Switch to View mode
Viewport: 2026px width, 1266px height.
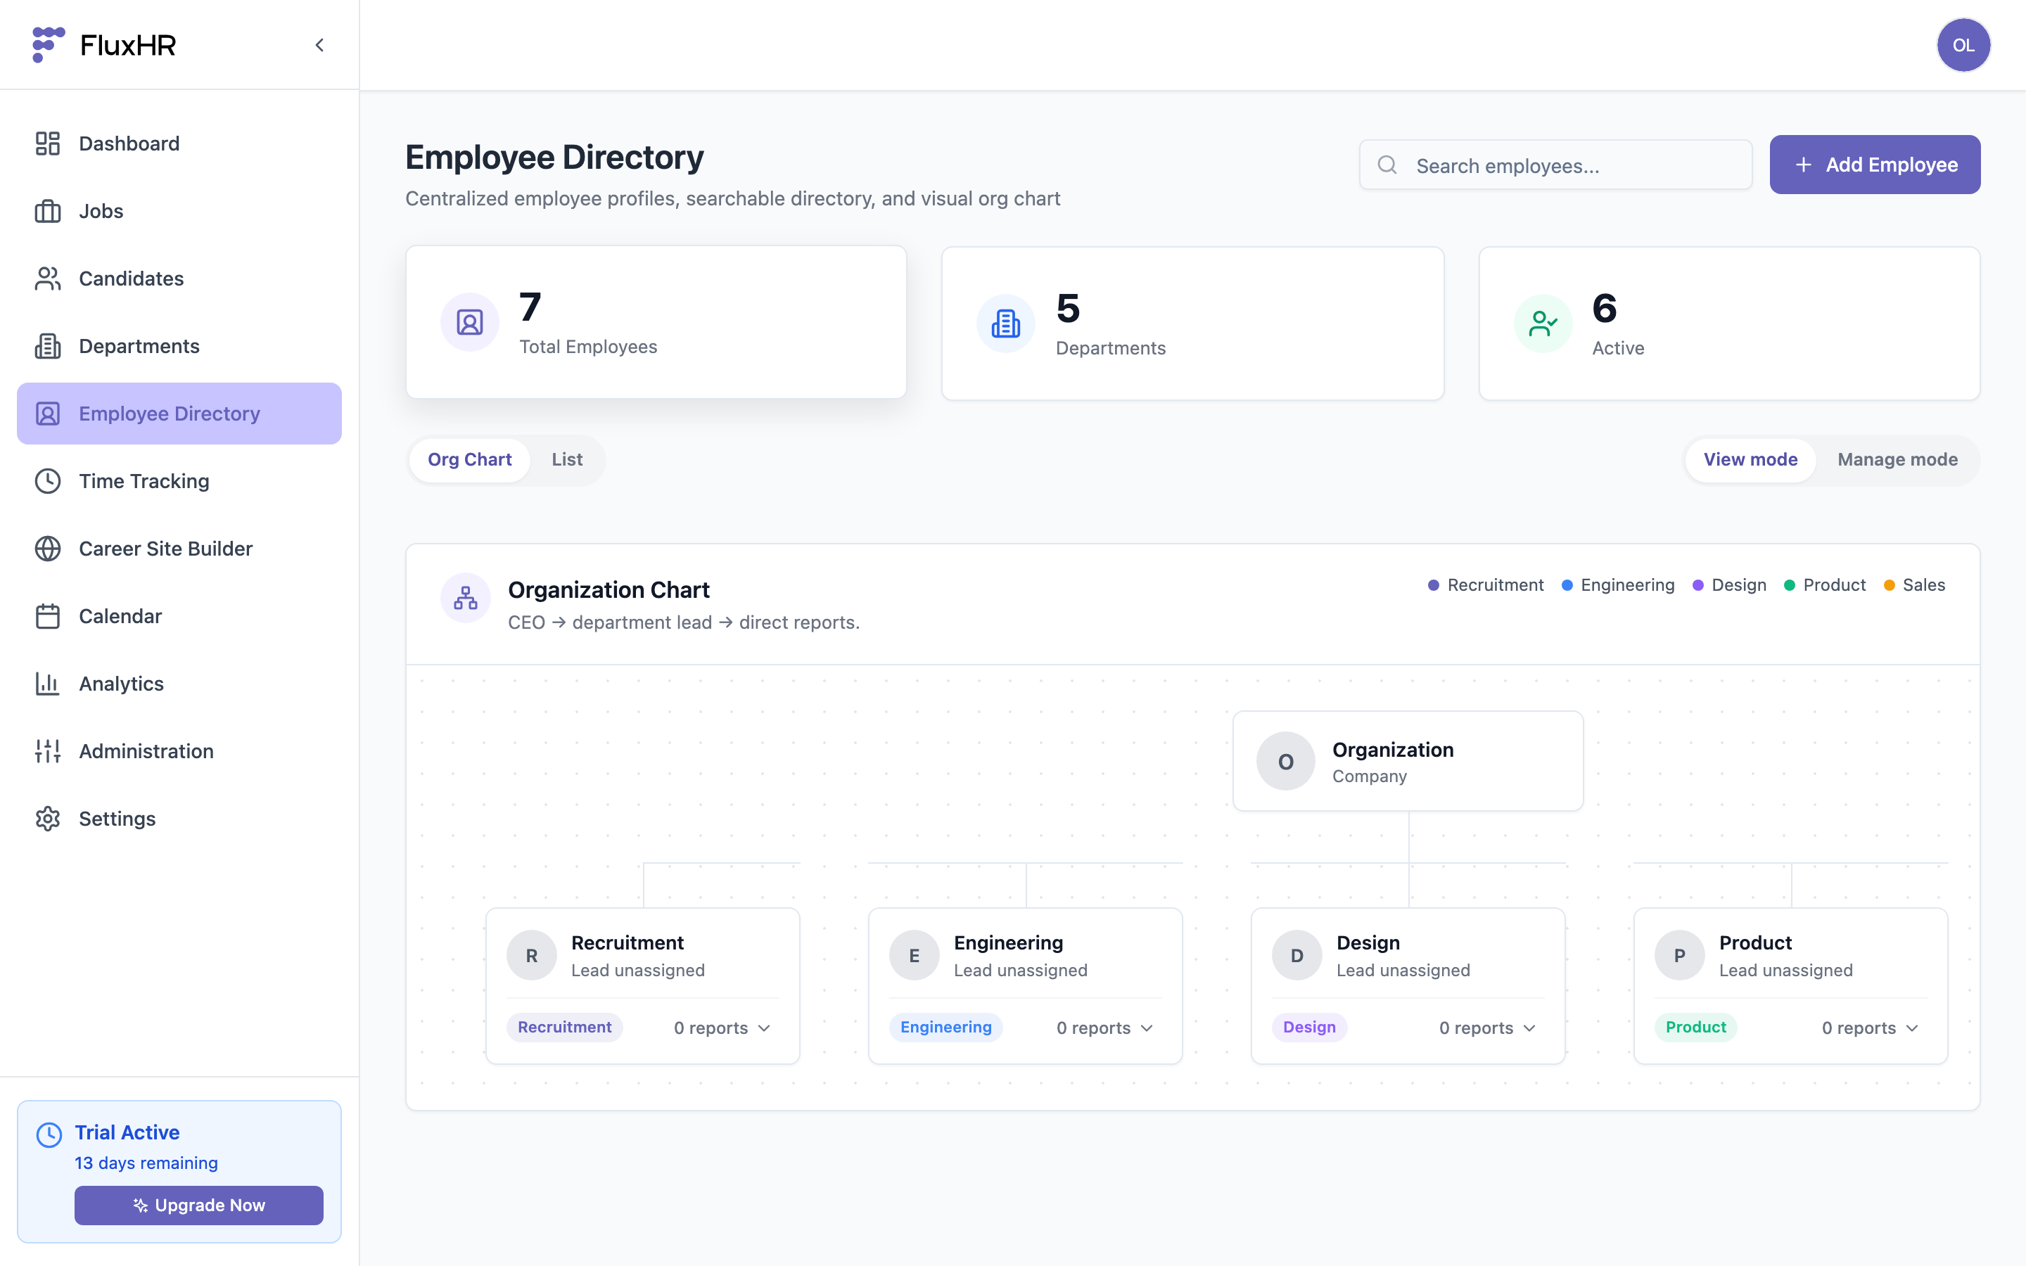[1750, 460]
